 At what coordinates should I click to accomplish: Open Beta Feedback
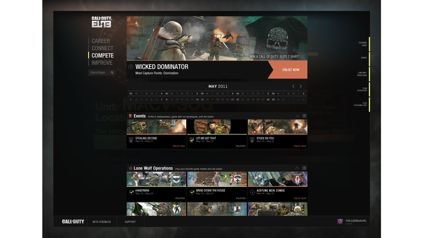102,222
